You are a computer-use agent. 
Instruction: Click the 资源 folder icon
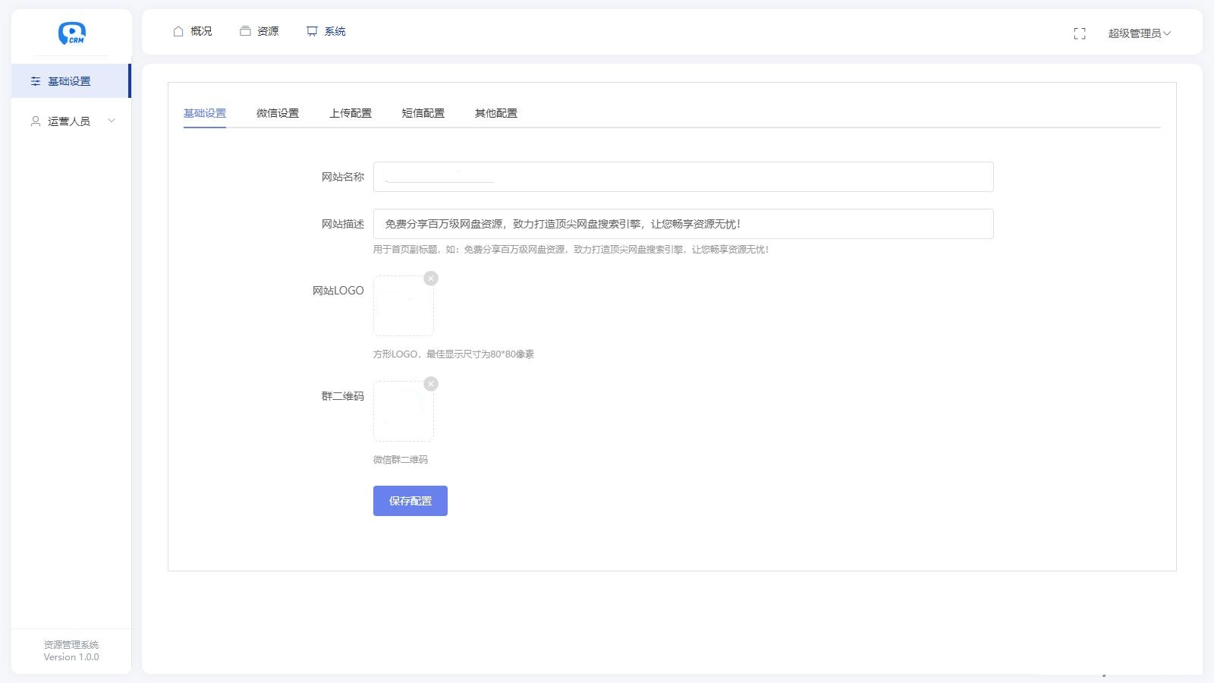tap(245, 31)
